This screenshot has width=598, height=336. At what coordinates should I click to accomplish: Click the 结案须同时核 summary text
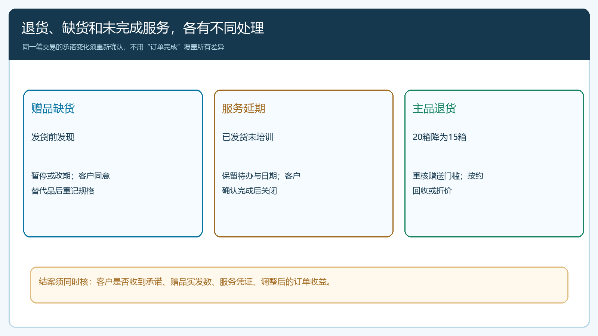(x=185, y=282)
